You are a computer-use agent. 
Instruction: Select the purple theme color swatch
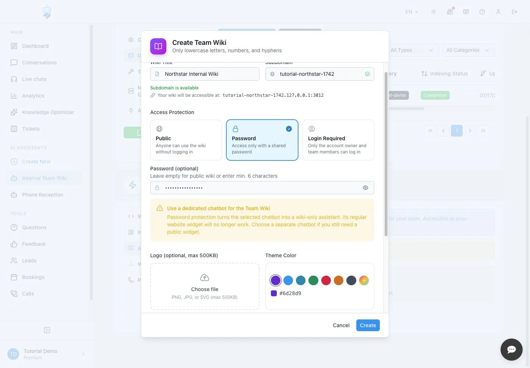point(276,280)
